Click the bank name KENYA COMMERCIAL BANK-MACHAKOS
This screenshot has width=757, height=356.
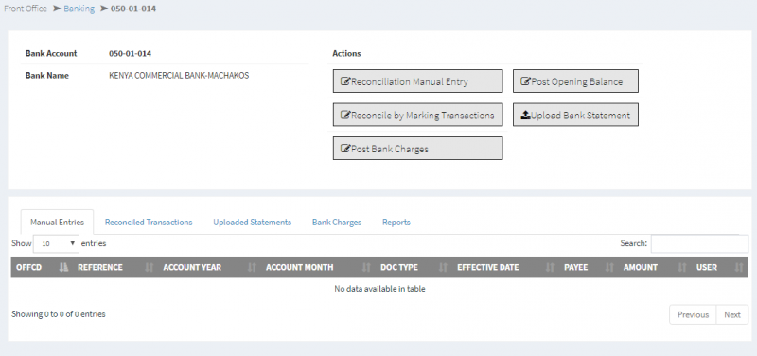(179, 76)
